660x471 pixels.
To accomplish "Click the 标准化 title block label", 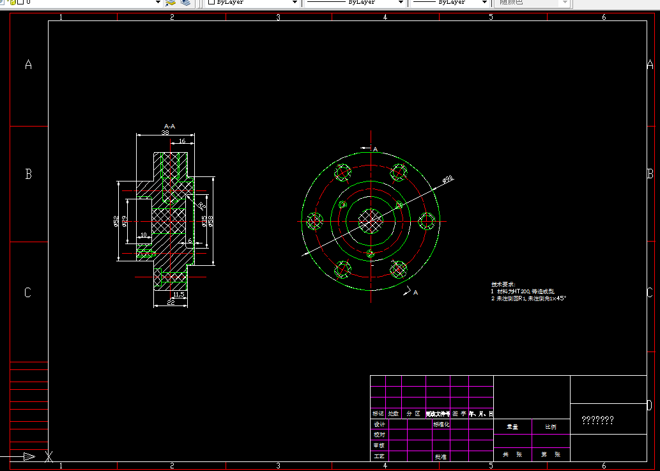I will [441, 424].
